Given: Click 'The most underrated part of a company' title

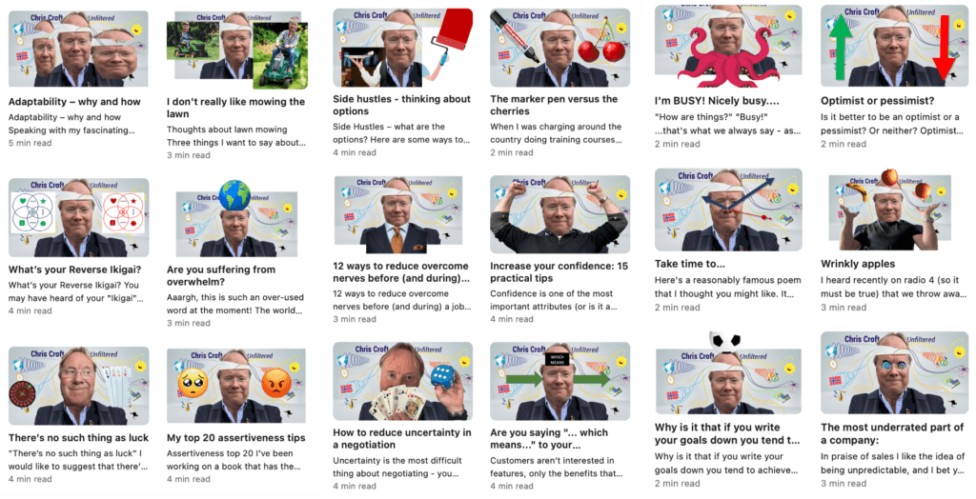Looking at the screenshot, I should (892, 433).
